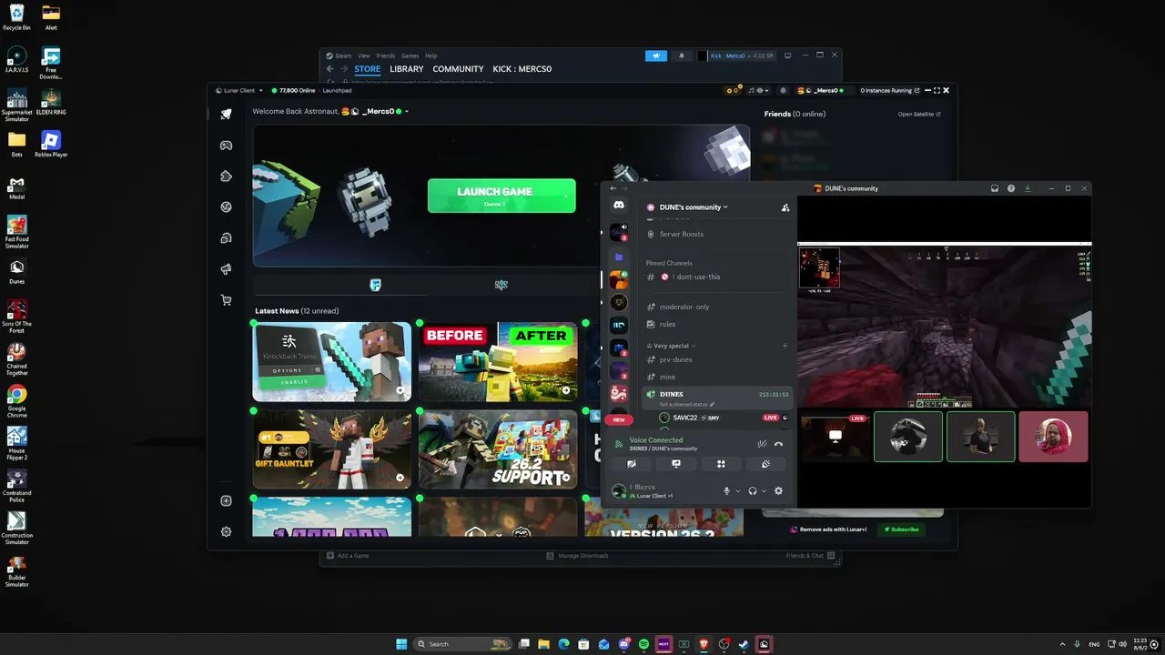1165x655 pixels.
Task: Open the BEFORE AFTER news thumbnail
Action: [x=498, y=361]
